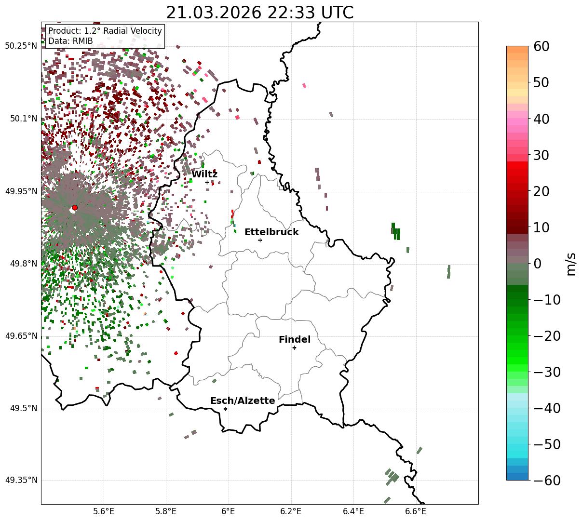
Task: Click the 50.1°N latitude label
Action: click(23, 119)
